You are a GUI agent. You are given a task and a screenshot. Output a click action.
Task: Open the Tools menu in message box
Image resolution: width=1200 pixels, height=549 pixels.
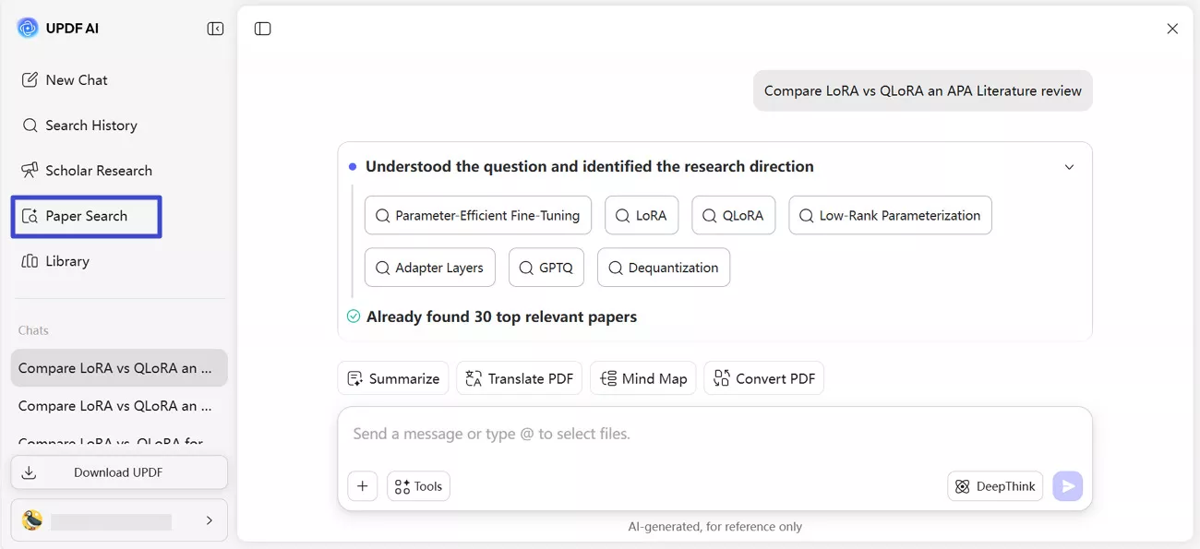click(x=418, y=486)
